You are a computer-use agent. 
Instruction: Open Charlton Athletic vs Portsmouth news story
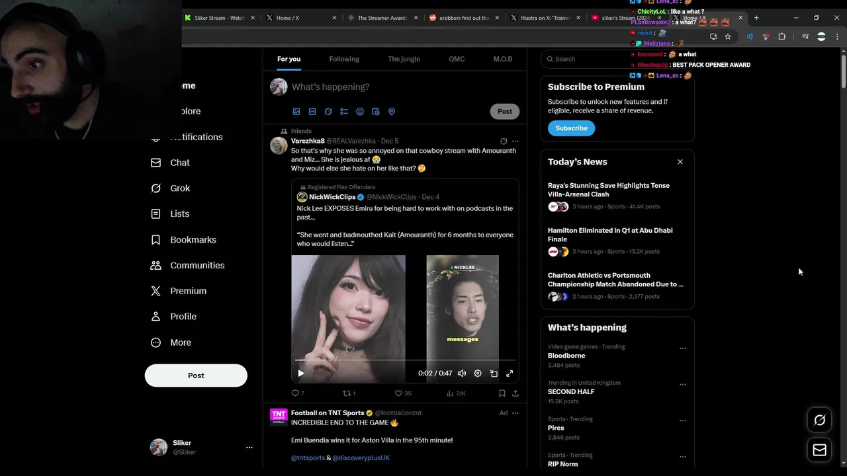(x=617, y=287)
